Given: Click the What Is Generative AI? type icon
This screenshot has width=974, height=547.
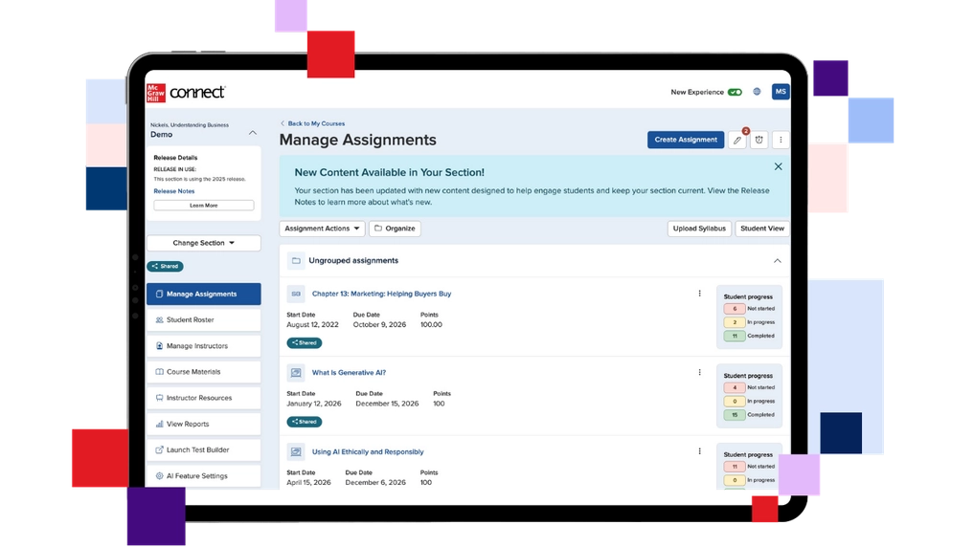Looking at the screenshot, I should [296, 373].
